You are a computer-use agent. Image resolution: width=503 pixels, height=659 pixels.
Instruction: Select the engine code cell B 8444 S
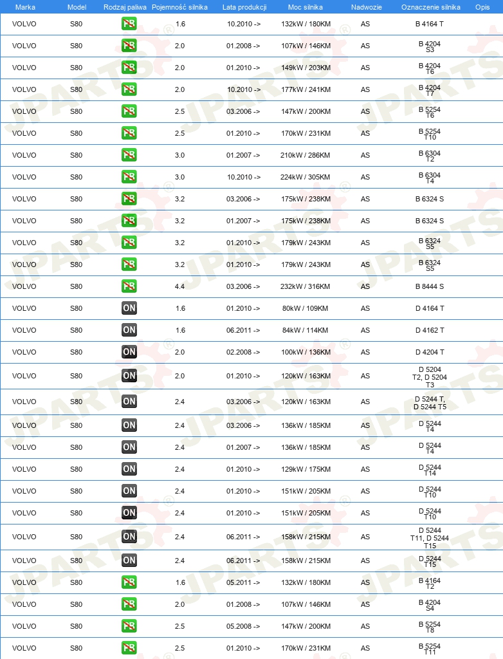coord(430,286)
